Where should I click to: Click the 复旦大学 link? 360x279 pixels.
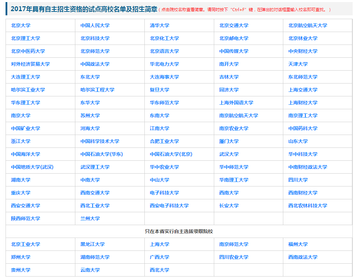(159, 90)
